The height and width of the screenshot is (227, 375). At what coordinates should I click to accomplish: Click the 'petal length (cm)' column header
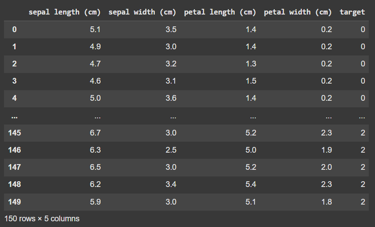[x=220, y=12]
